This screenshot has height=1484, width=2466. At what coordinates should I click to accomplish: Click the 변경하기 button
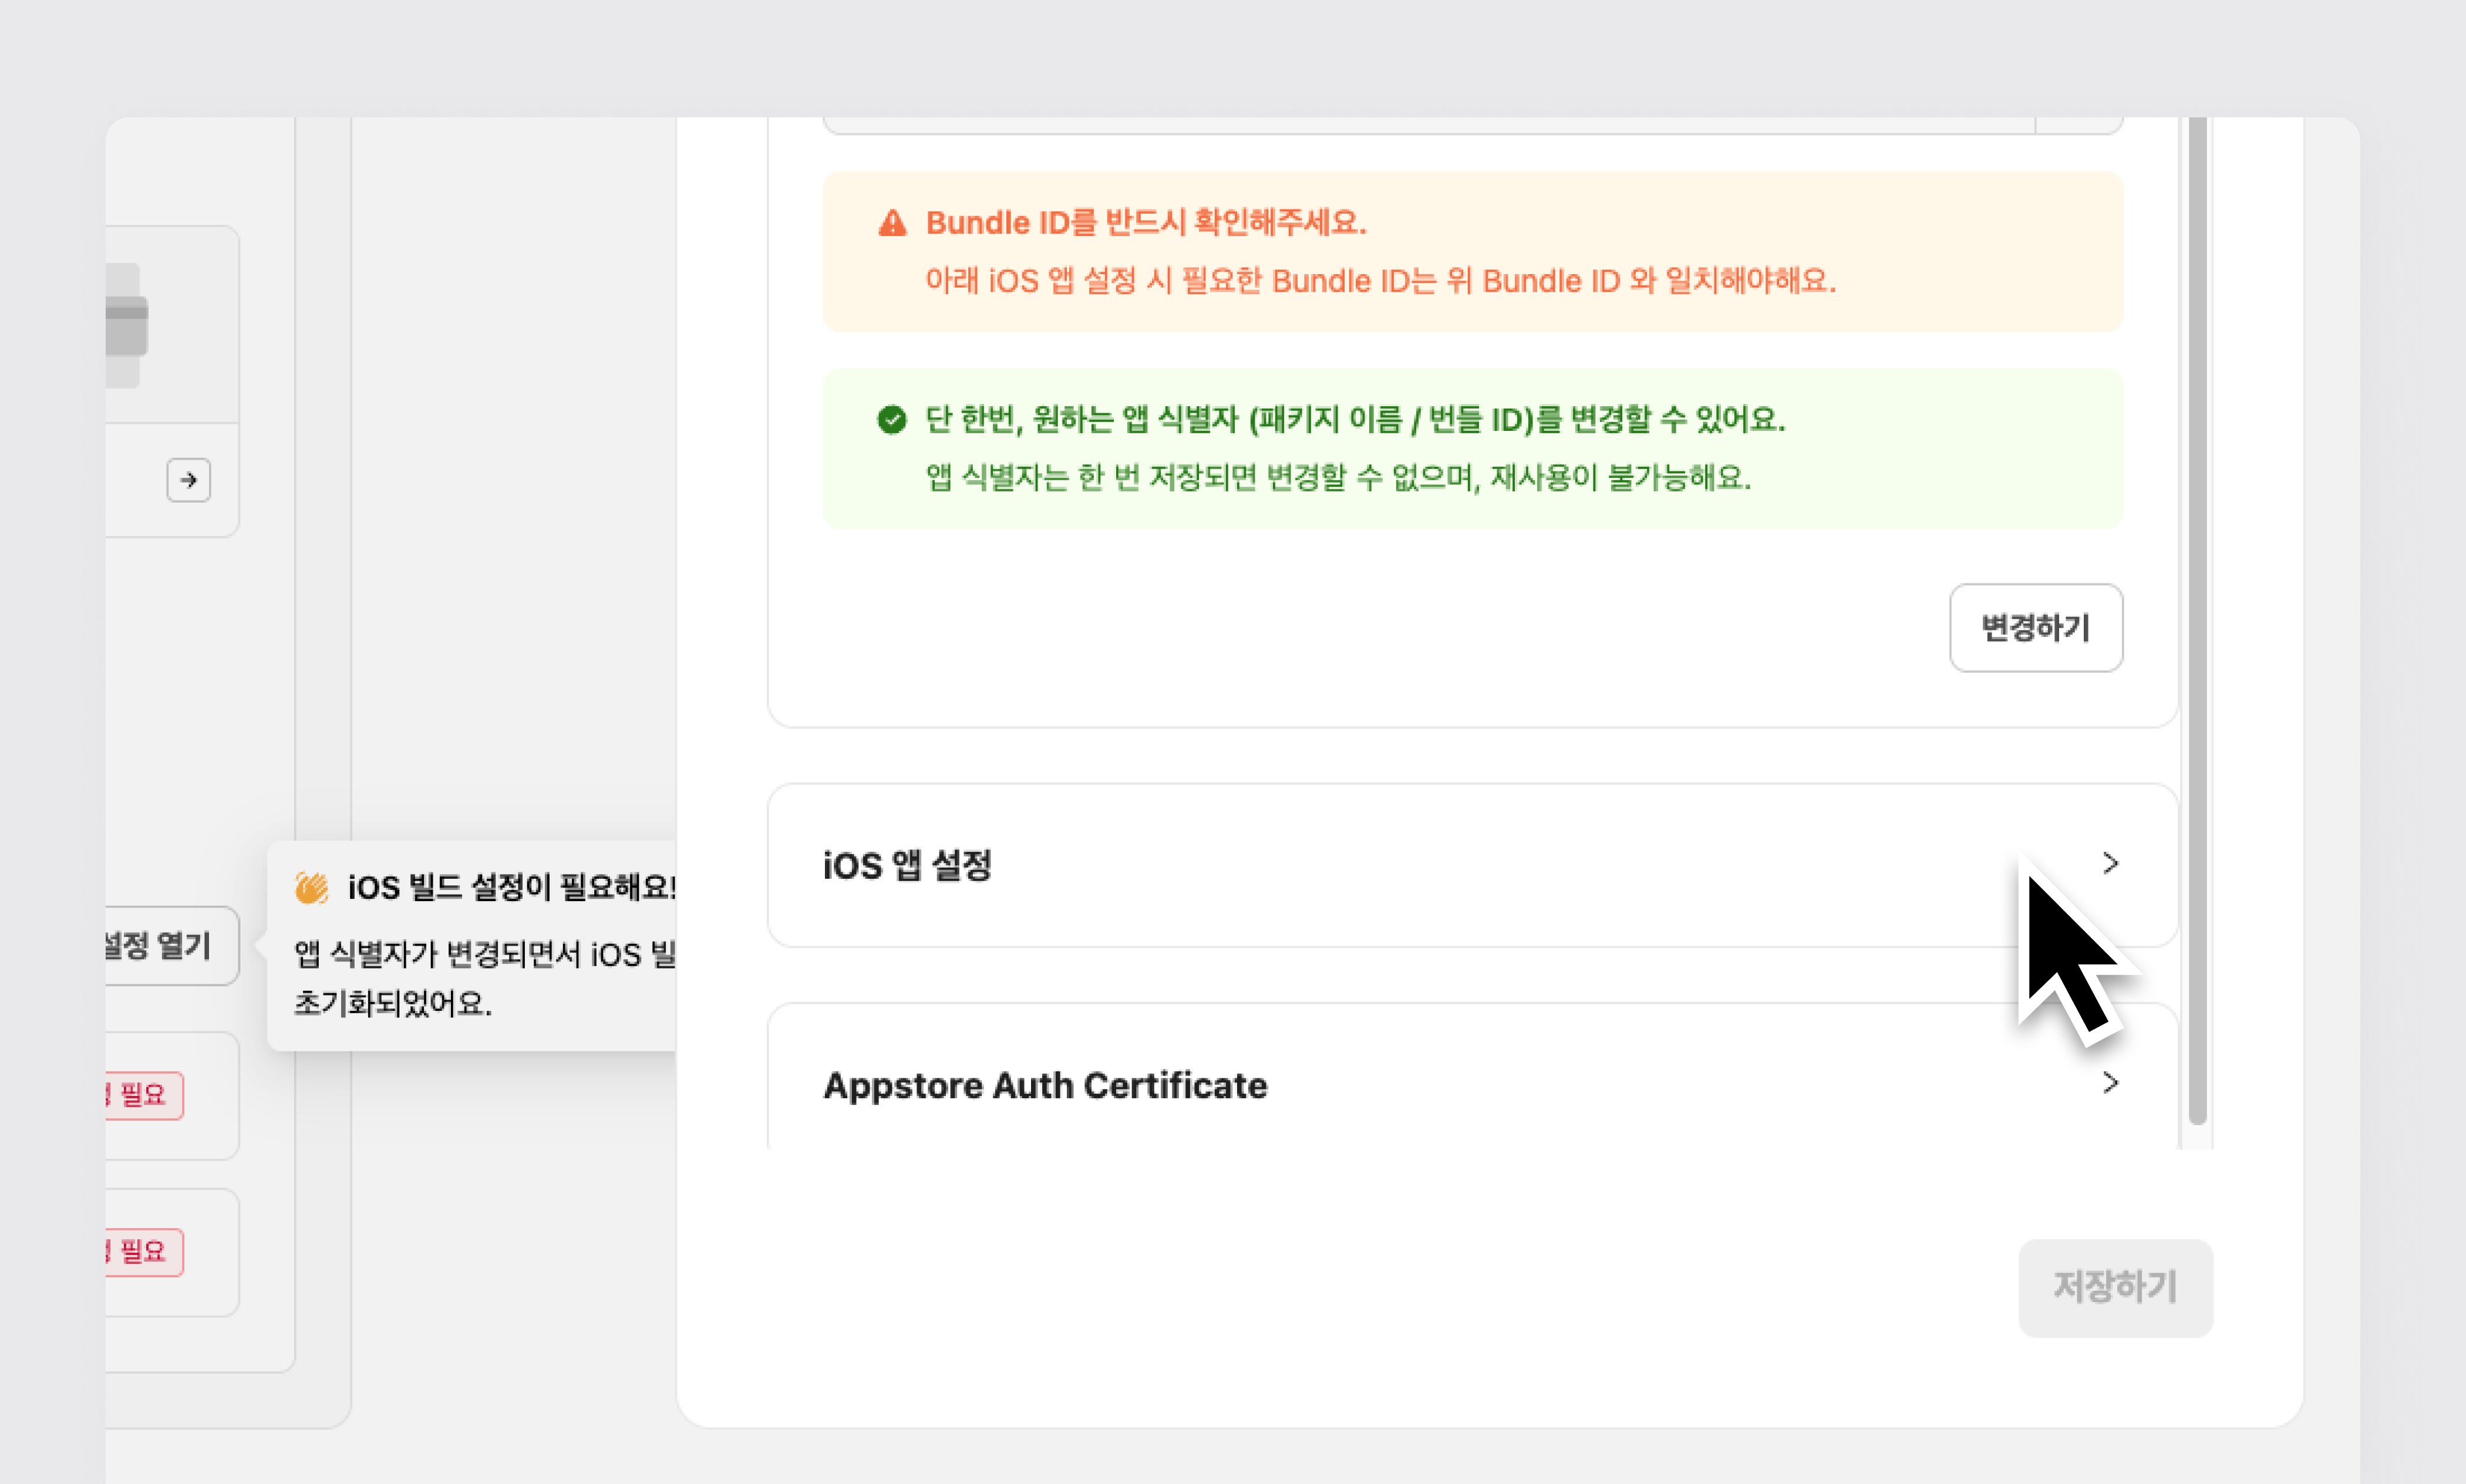click(x=2035, y=627)
